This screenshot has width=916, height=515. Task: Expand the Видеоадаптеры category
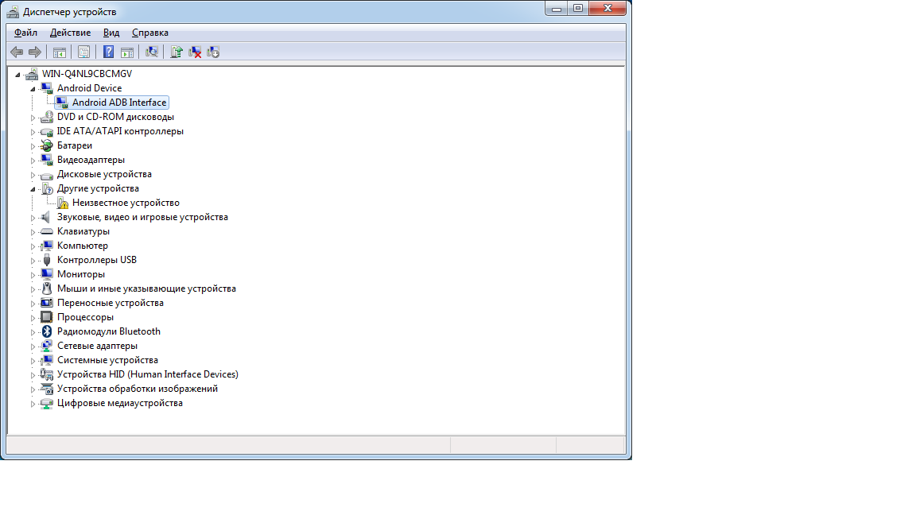pyautogui.click(x=33, y=161)
